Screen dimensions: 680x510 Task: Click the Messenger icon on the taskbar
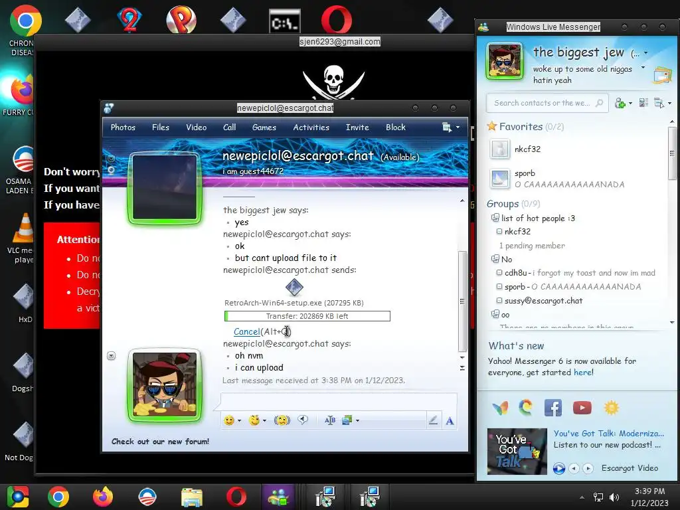coord(278,497)
